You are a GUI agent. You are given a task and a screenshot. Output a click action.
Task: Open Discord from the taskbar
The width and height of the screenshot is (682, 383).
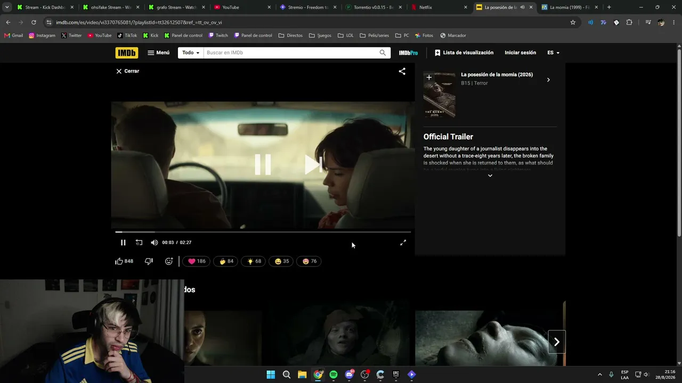pos(349,374)
